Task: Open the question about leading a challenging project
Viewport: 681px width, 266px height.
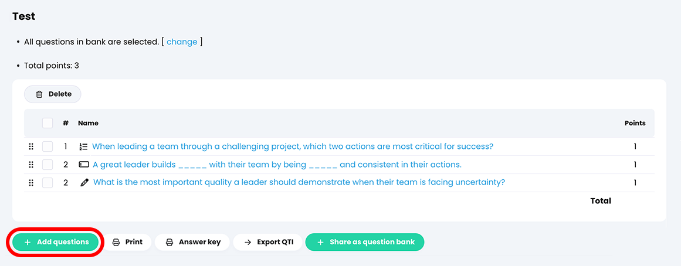Action: click(292, 146)
